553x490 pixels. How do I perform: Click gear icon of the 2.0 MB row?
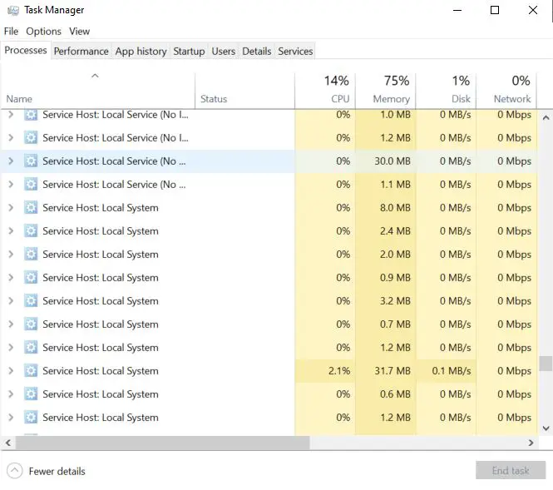point(31,255)
